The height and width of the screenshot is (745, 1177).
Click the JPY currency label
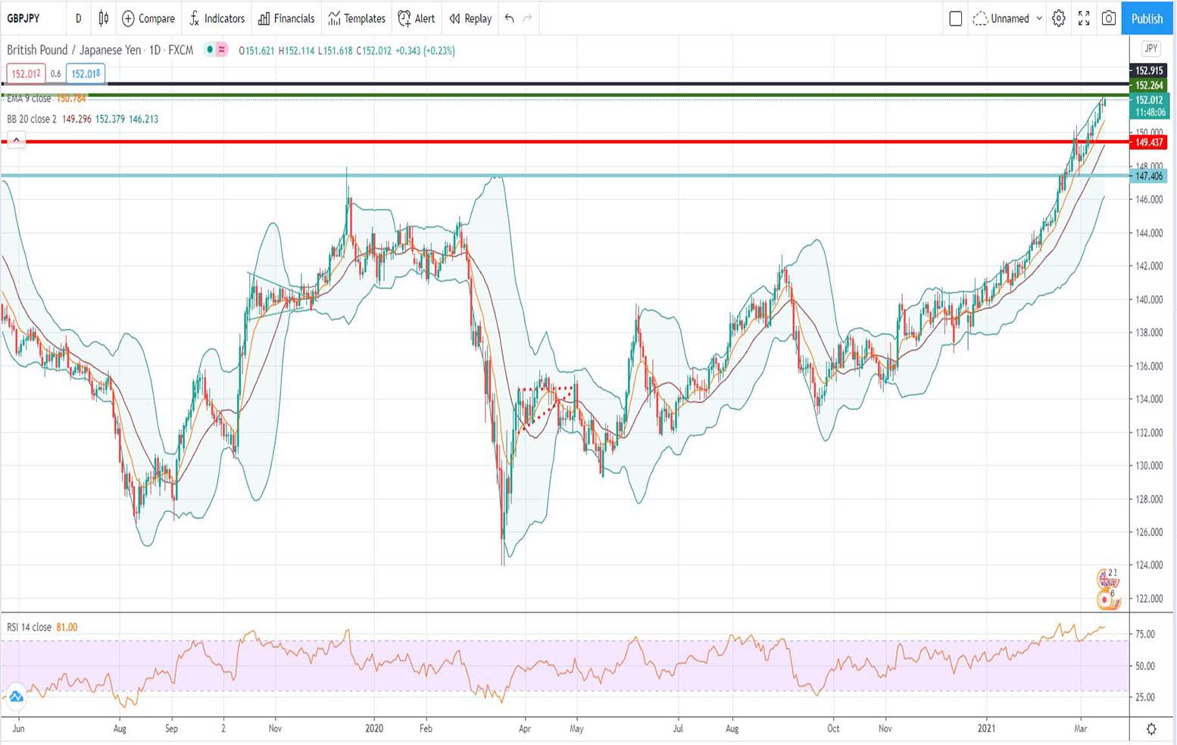pos(1149,48)
